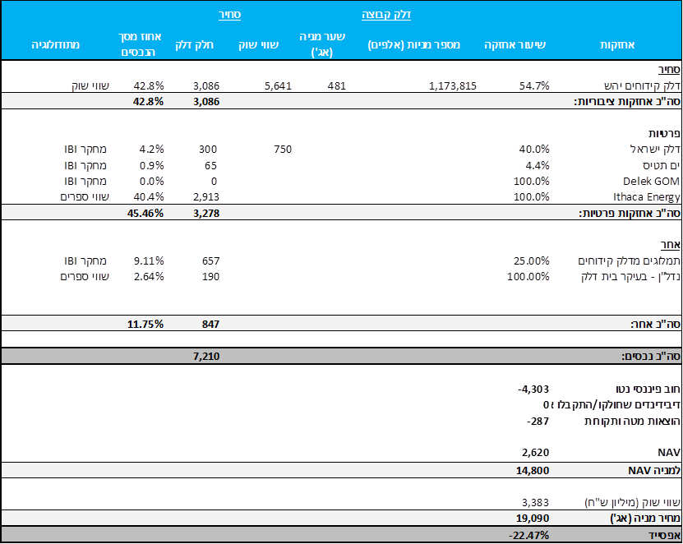The image size is (683, 544).
Task: Click the 481 share price cell
Action: tap(337, 85)
